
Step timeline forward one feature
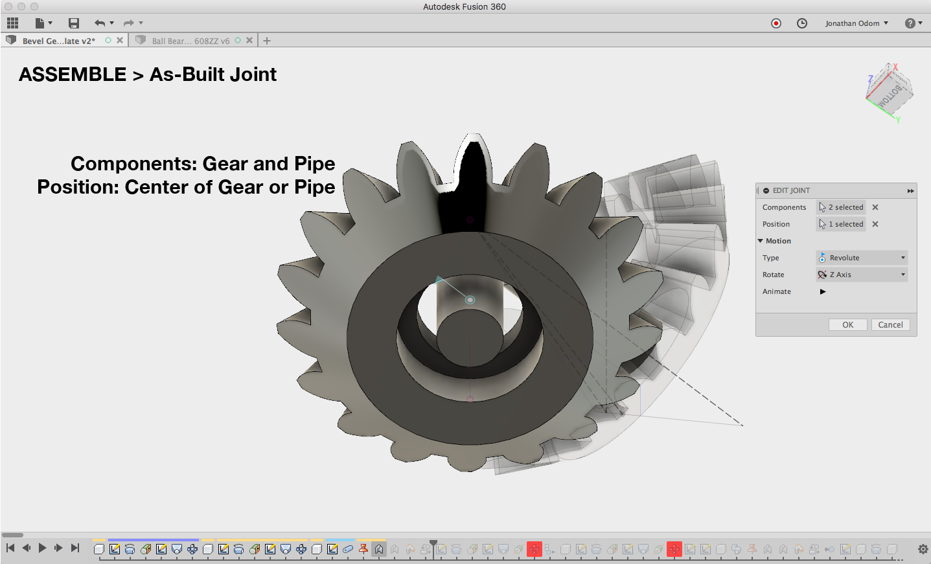point(58,548)
